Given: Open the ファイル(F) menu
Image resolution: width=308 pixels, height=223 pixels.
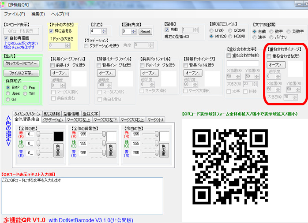Looking at the screenshot, I should (x=14, y=14).
